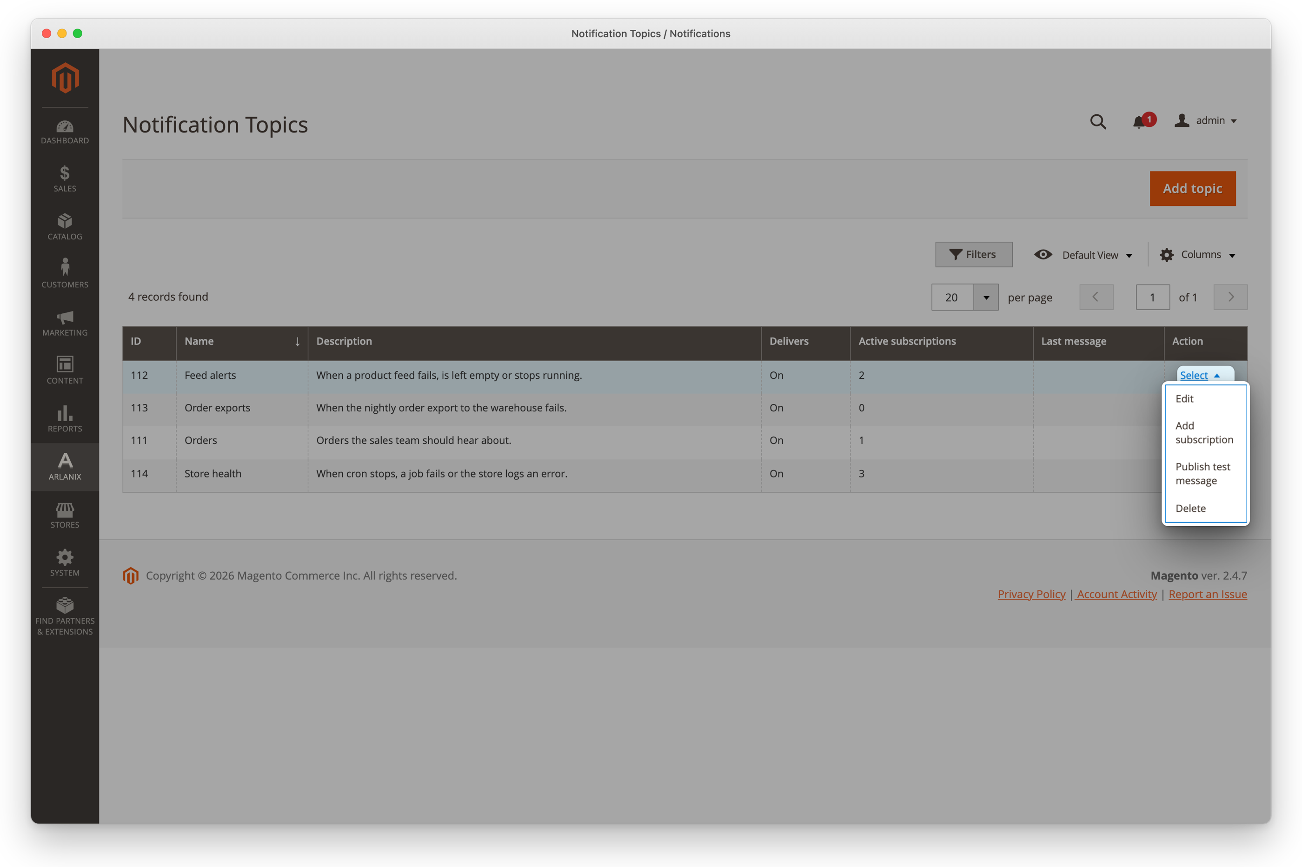Click the Add topic button
Screen dimensions: 1302x867
(x=1192, y=189)
